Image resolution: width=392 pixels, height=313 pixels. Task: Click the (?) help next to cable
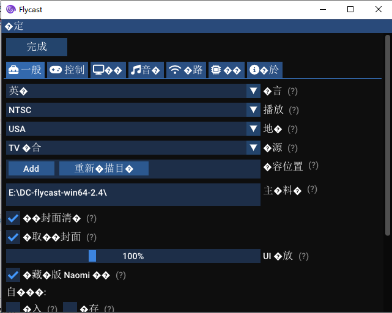[292, 148]
